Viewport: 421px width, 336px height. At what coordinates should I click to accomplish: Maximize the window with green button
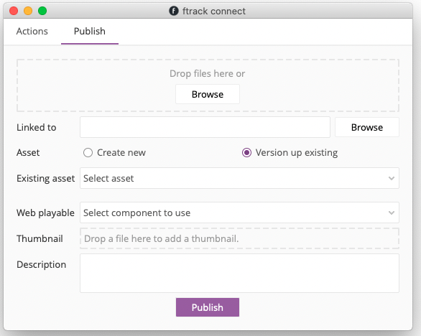click(x=42, y=11)
